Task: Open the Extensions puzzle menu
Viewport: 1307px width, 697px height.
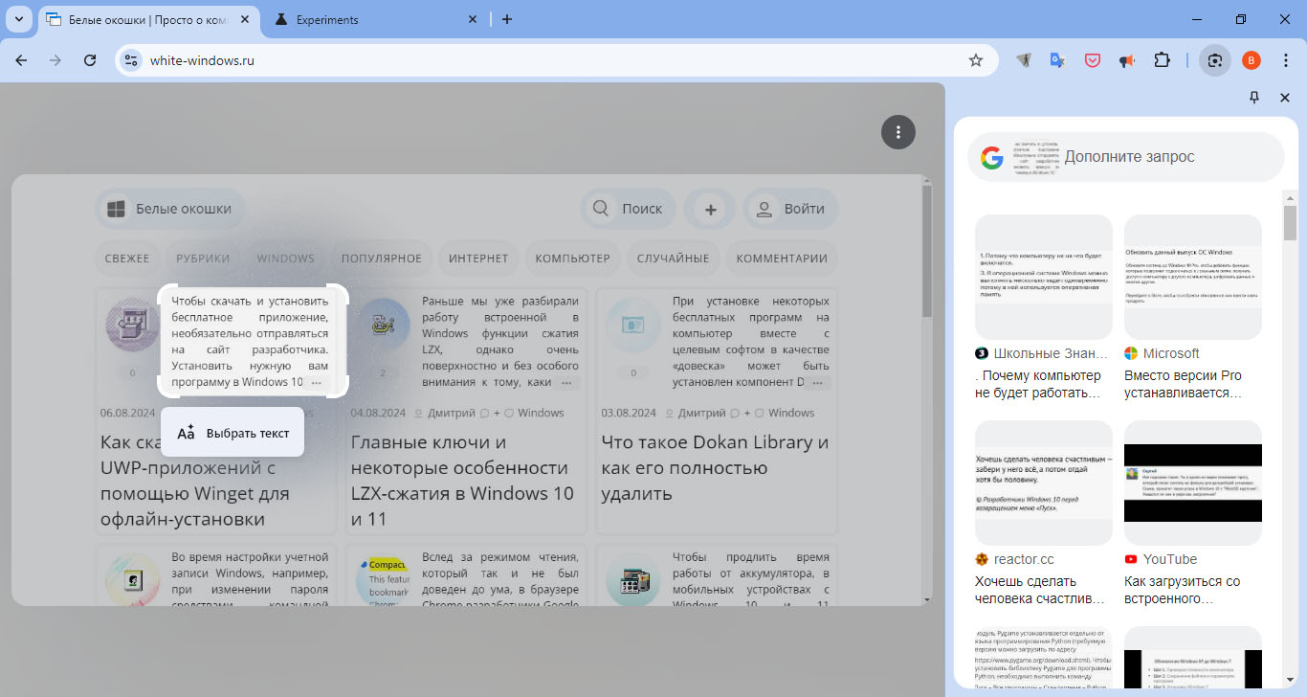Action: (x=1162, y=60)
